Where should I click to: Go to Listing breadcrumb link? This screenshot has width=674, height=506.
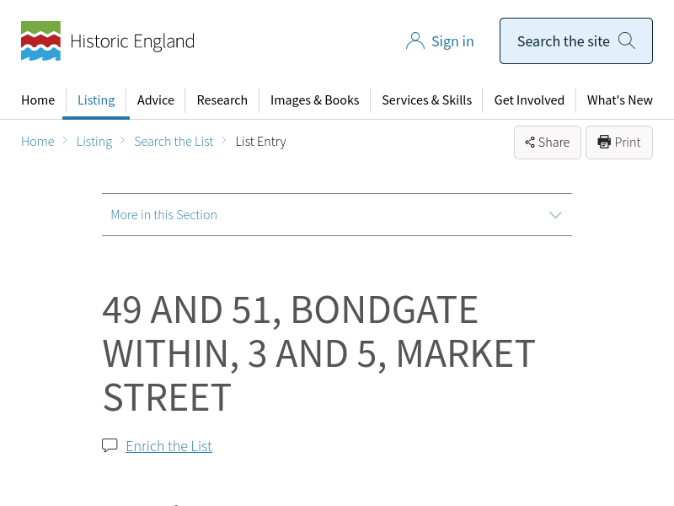(x=94, y=142)
